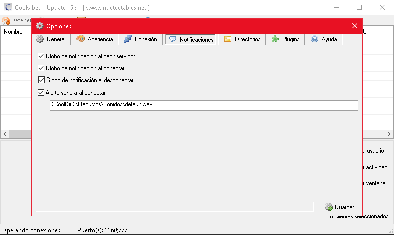Toggle Globo de notificación al conectar checkbox
Image resolution: width=394 pixels, height=235 pixels.
(x=41, y=68)
